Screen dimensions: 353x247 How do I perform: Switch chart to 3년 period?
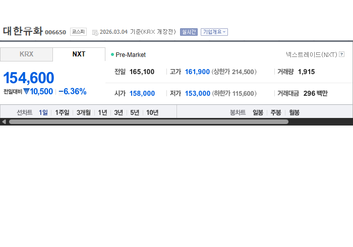[119, 112]
